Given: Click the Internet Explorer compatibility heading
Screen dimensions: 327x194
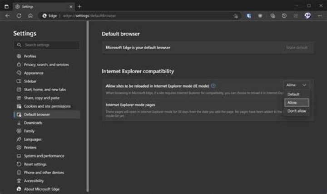Looking at the screenshot, I should click(138, 71).
